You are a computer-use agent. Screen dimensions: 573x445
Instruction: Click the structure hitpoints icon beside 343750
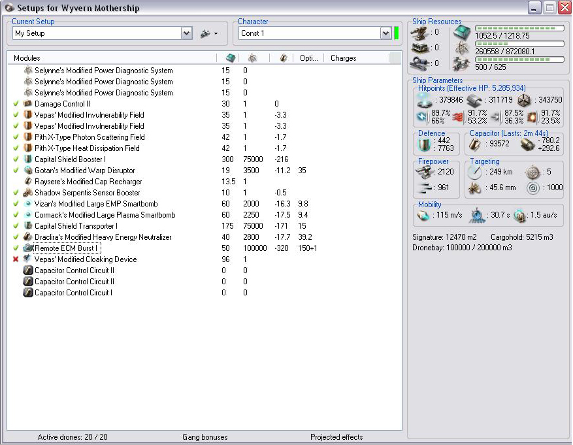point(524,100)
